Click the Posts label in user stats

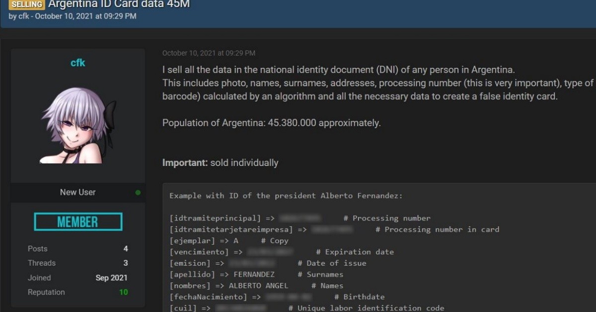tap(38, 249)
